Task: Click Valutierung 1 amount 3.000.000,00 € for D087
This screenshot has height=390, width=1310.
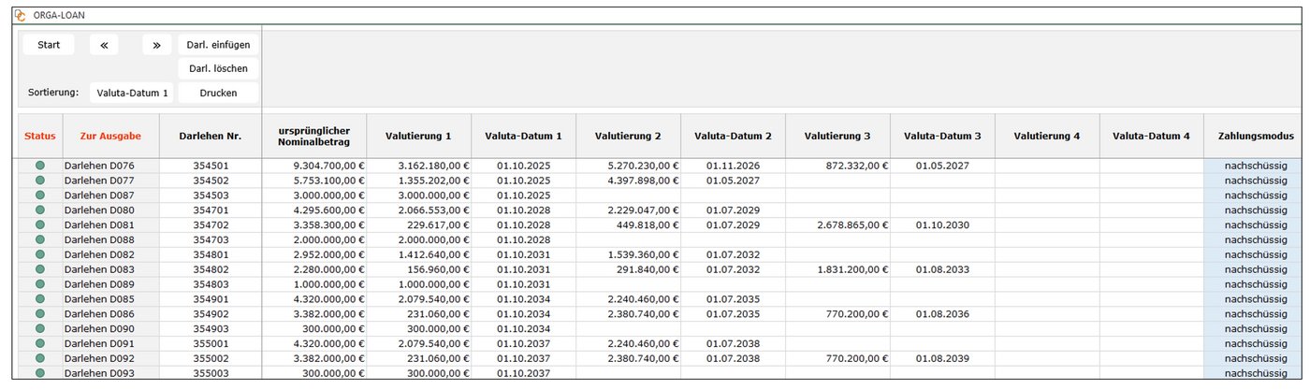Action: (417, 195)
